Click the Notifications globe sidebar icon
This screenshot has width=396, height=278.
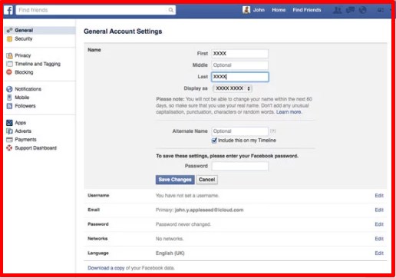[9, 89]
